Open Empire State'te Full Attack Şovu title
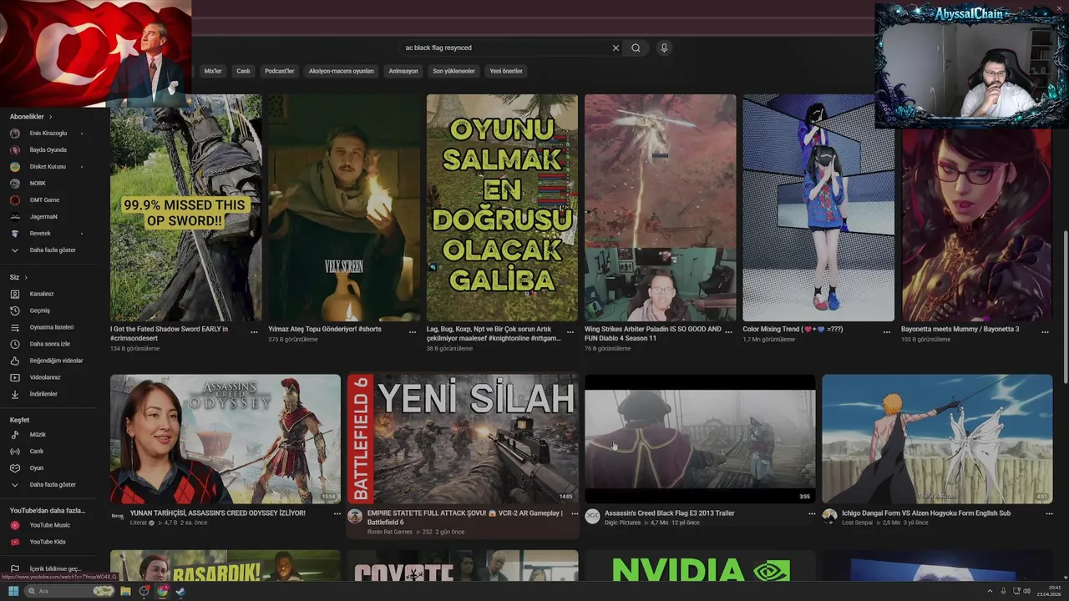The width and height of the screenshot is (1069, 601). [x=465, y=518]
